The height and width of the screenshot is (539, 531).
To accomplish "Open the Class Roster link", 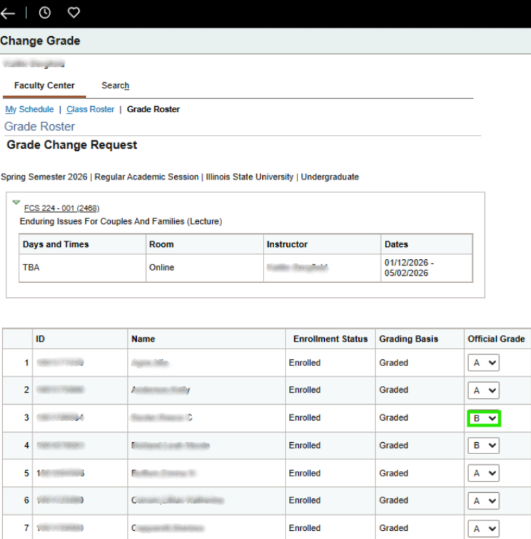I will coord(90,110).
